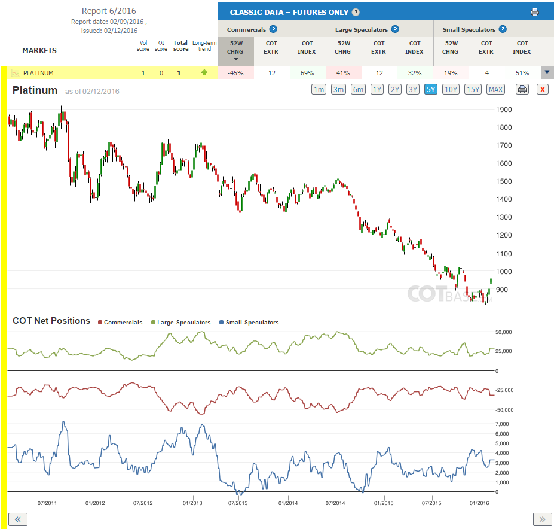Go to previous report with left chevrons
Image resolution: width=554 pixels, height=529 pixels.
click(x=18, y=519)
